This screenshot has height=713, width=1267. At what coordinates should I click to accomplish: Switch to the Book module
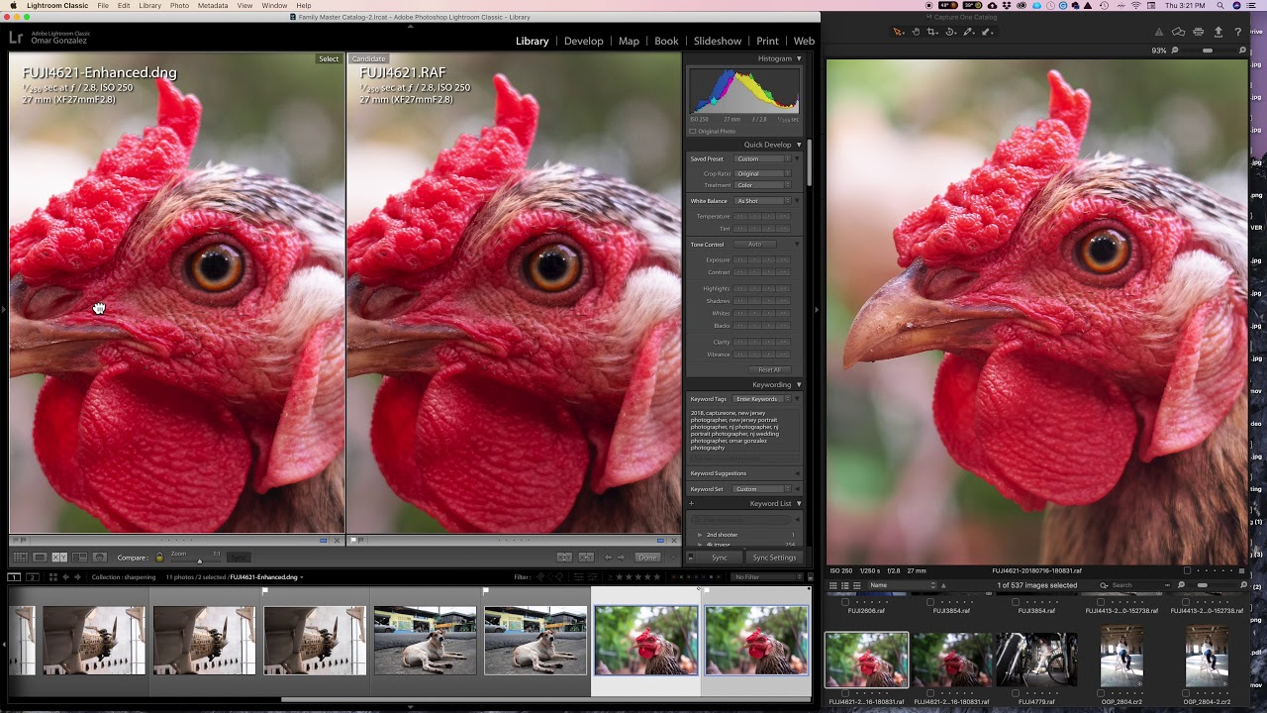coord(666,41)
